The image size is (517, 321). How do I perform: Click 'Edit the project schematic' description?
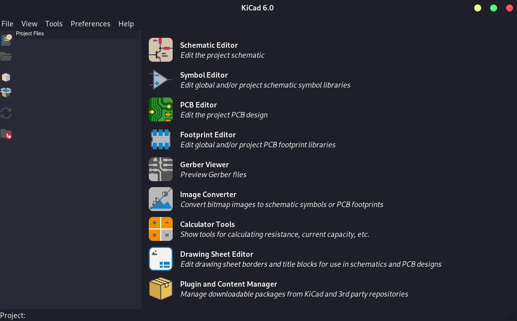pos(222,55)
